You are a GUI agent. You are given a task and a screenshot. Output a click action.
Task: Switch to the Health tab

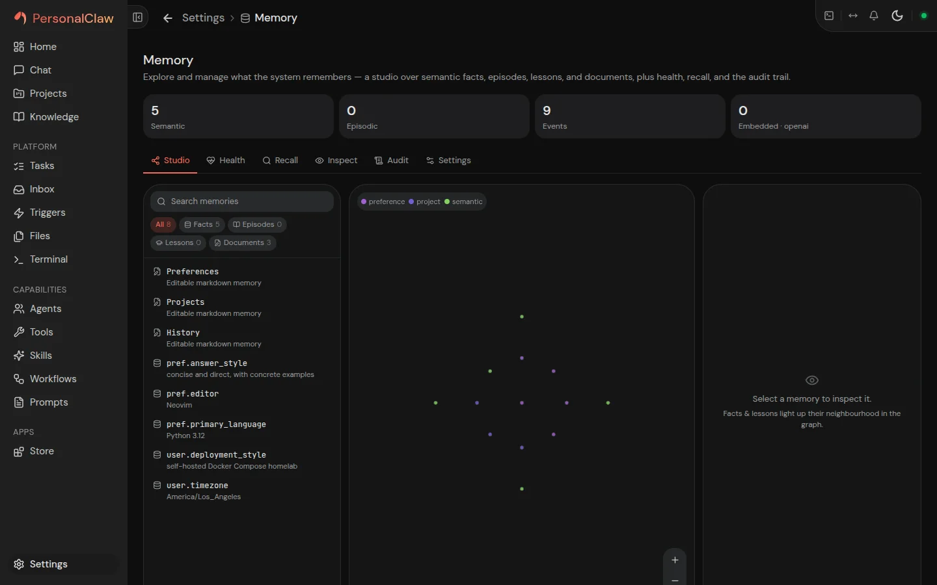226,161
